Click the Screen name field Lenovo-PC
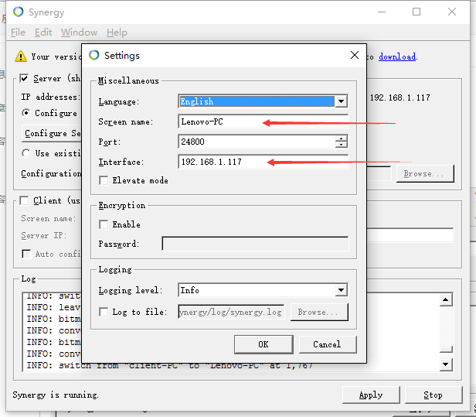 pyautogui.click(x=263, y=121)
